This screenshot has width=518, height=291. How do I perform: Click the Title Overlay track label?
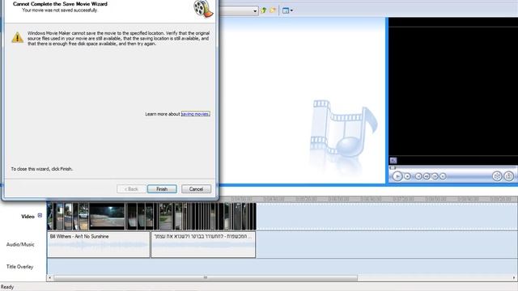[19, 267]
